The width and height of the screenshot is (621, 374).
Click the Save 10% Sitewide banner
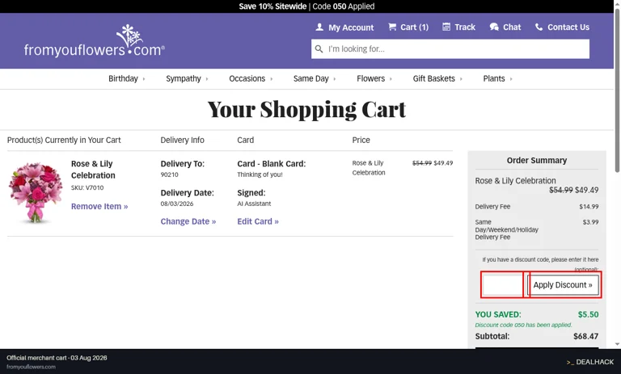click(x=306, y=6)
